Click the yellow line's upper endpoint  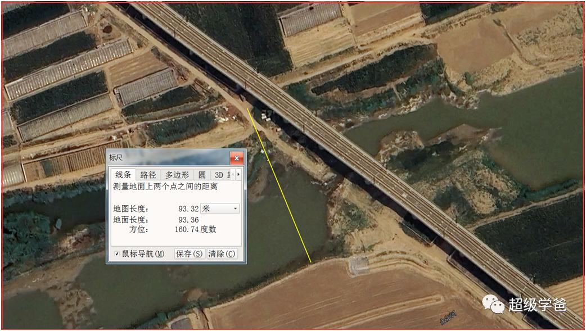247,108
